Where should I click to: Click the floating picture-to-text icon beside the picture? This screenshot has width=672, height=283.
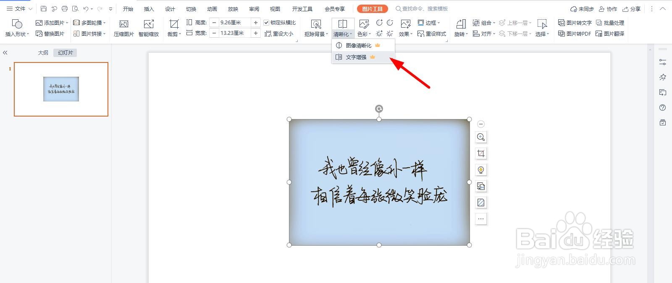tap(481, 186)
